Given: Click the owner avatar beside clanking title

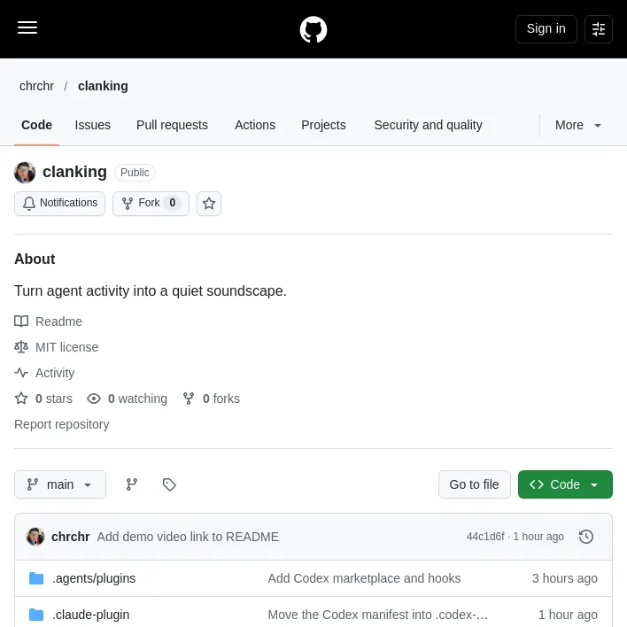Looking at the screenshot, I should 25,173.
